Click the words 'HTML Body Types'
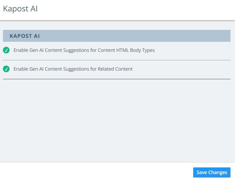The width and height of the screenshot is (235, 178). 135,50
